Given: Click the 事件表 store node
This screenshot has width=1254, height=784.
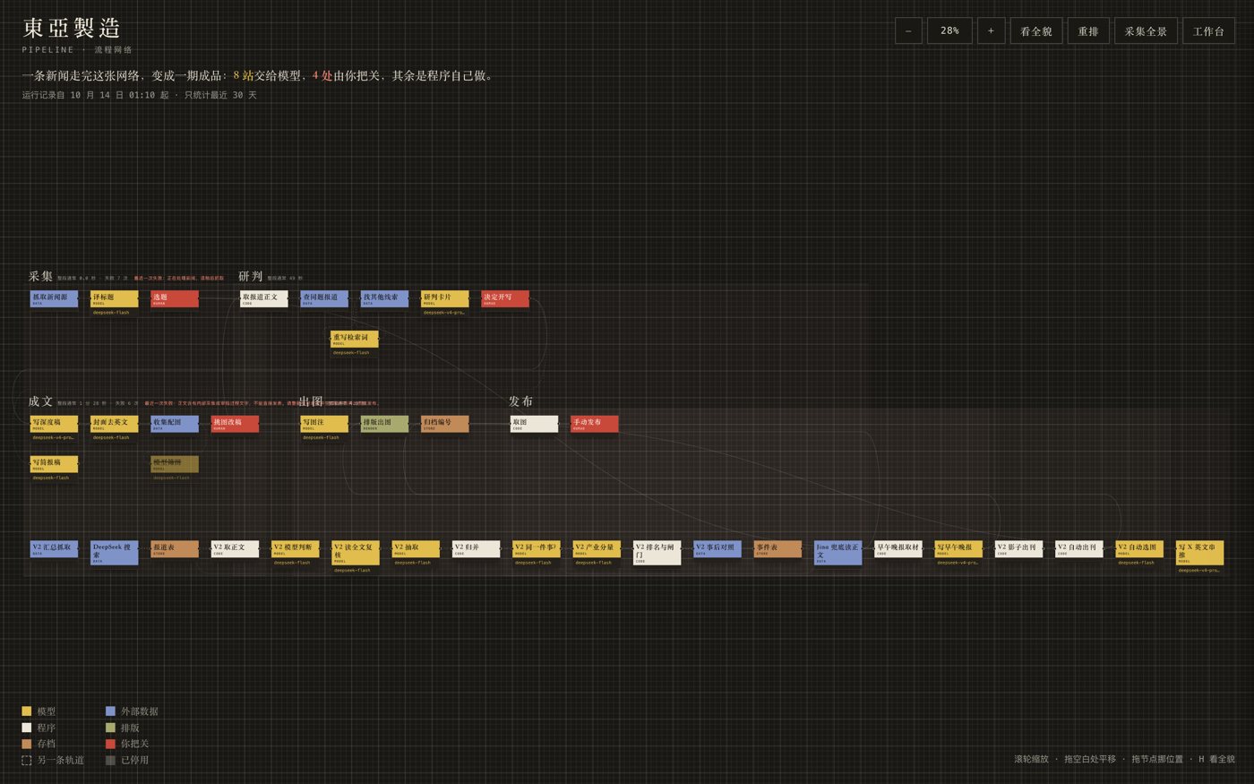Looking at the screenshot, I should click(x=777, y=549).
